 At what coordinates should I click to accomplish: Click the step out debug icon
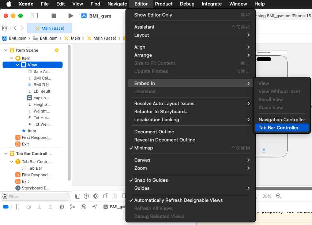[50, 207]
